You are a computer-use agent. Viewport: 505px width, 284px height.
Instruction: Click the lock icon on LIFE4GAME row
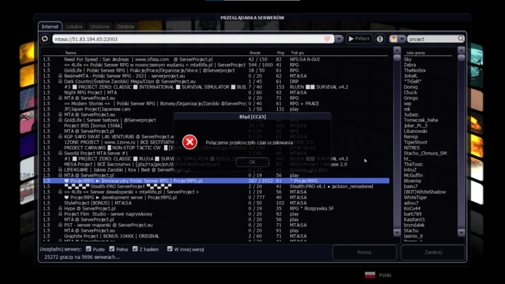point(60,170)
